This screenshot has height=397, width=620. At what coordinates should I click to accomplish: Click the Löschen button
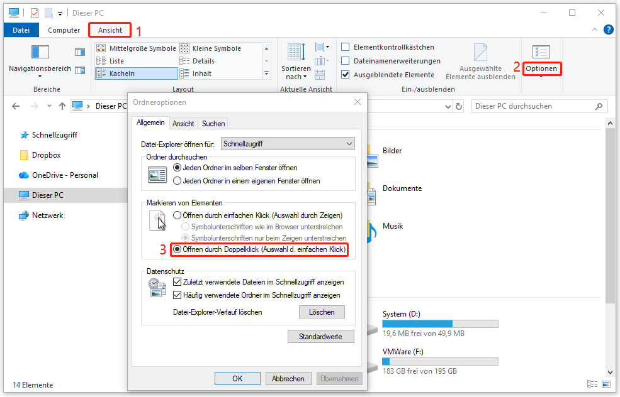tap(322, 312)
